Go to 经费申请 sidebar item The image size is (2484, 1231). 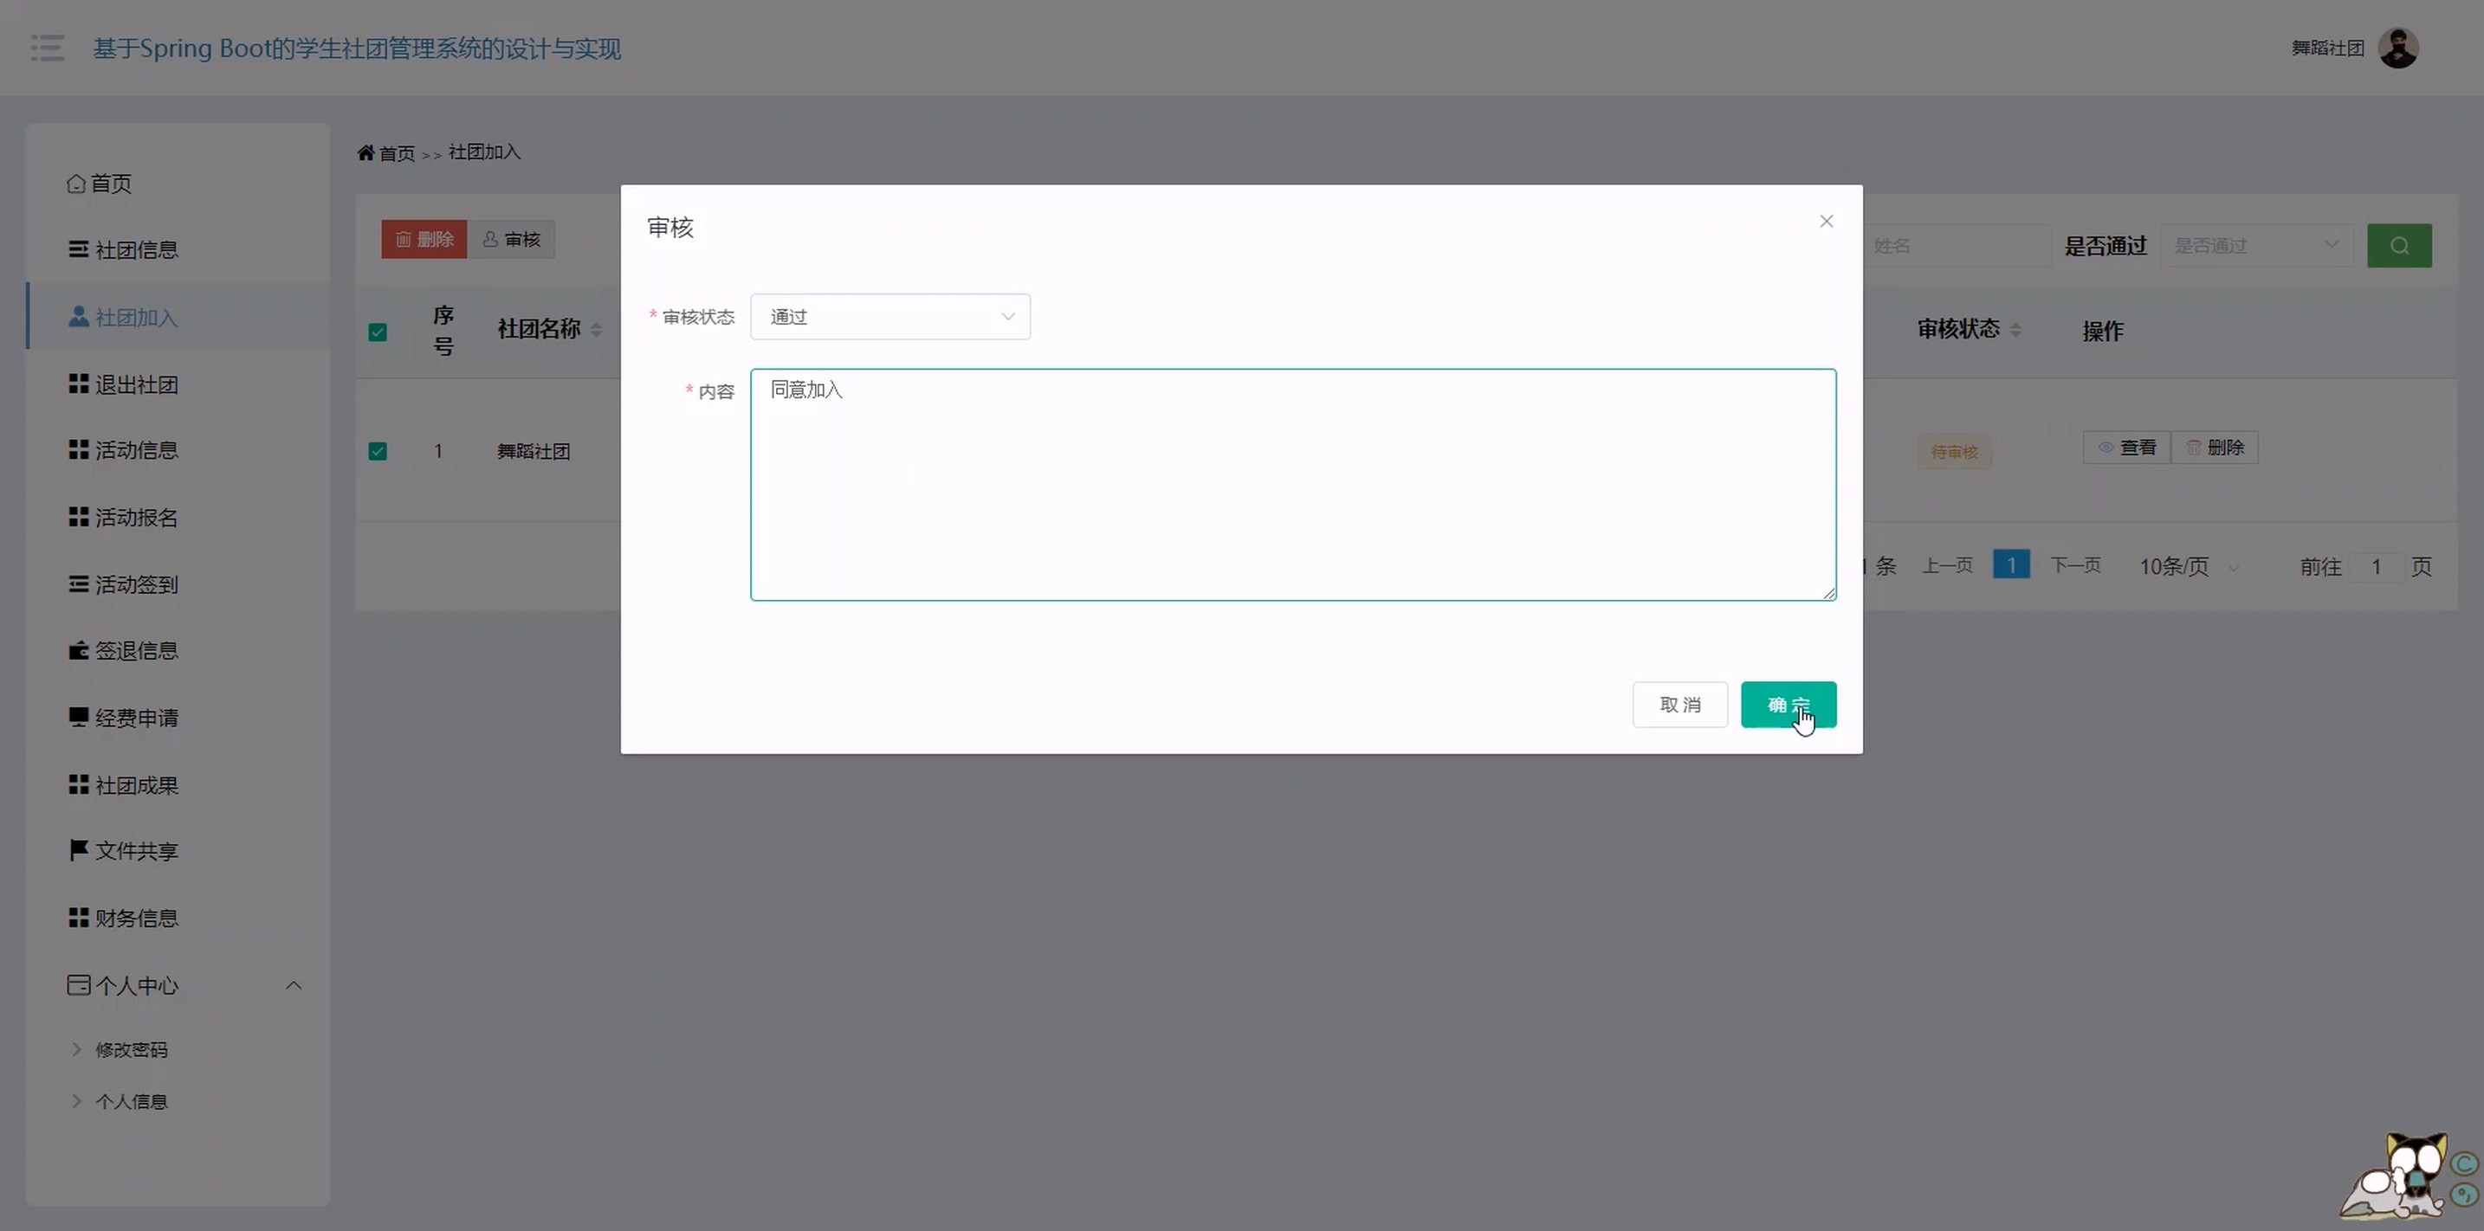pos(136,719)
